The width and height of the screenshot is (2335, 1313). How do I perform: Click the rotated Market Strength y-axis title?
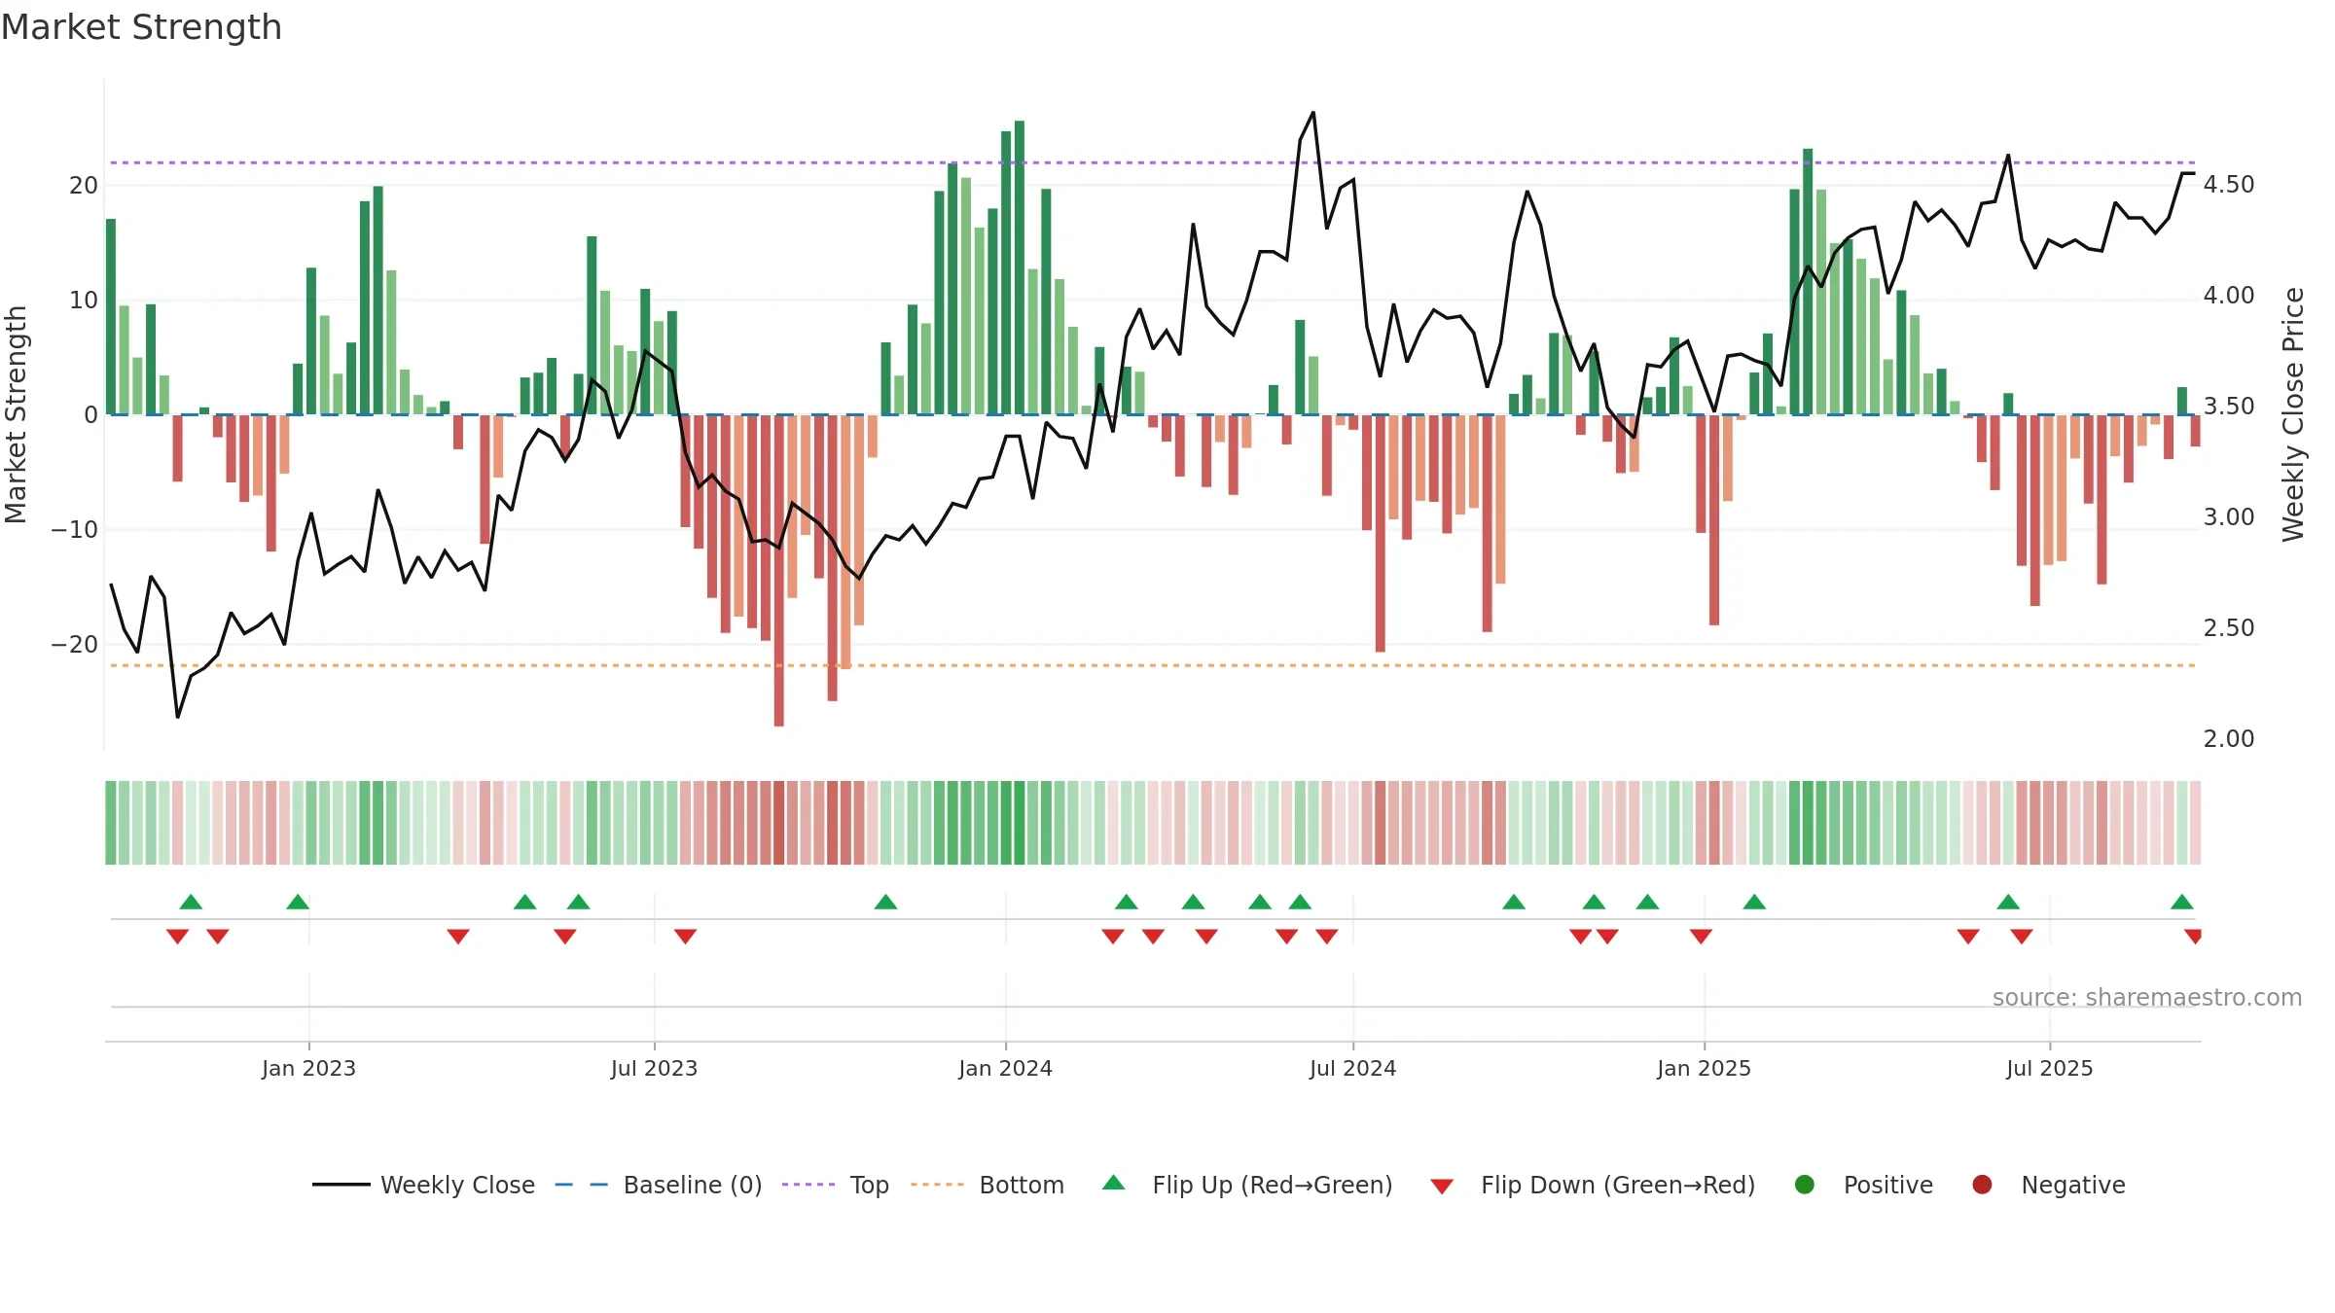tap(16, 414)
